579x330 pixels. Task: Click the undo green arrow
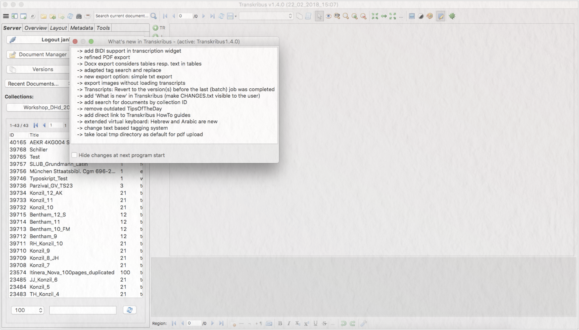pos(344,323)
